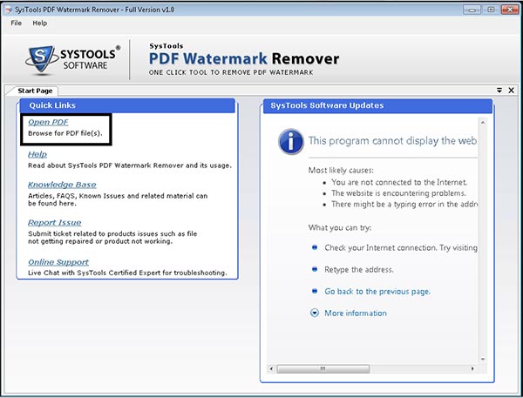Click the horizontal scroll left arrow
This screenshot has height=398, width=523.
[x=271, y=368]
